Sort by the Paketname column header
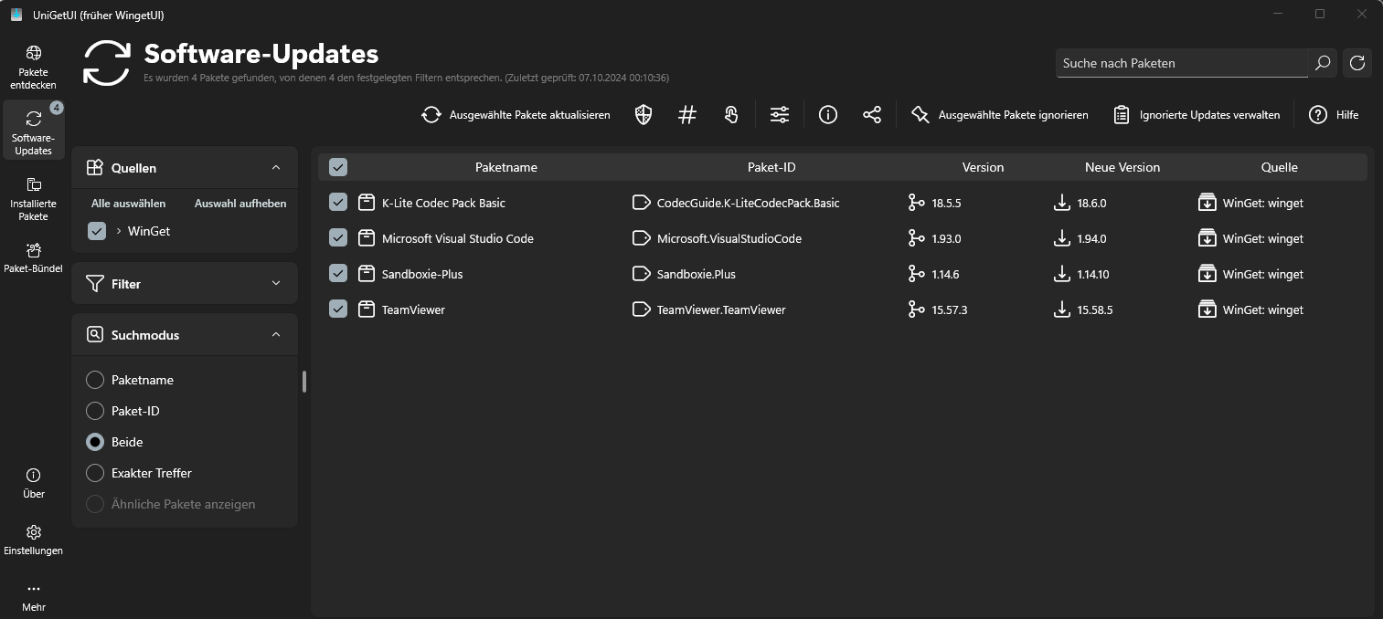 506,167
